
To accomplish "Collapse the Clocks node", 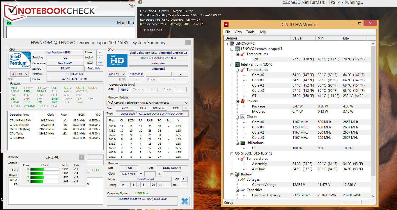I will pos(237,117).
